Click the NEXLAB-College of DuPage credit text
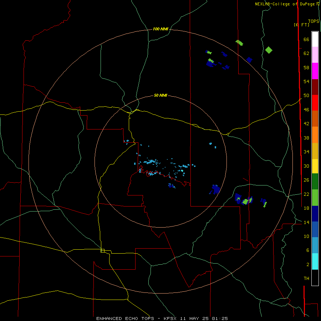Screen dimensions: 321x321 (285, 4)
